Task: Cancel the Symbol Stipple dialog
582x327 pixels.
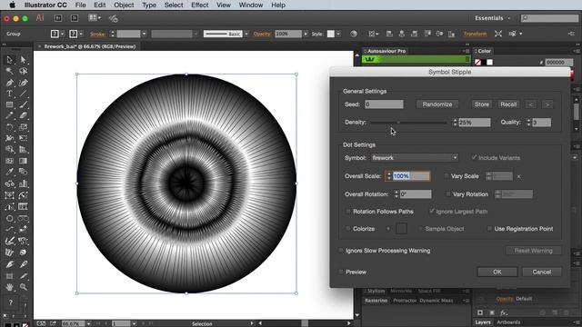Action: pos(542,272)
